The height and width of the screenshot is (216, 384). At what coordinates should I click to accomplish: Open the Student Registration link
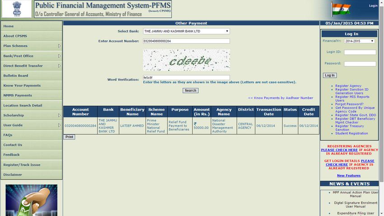pyautogui.click(x=351, y=133)
